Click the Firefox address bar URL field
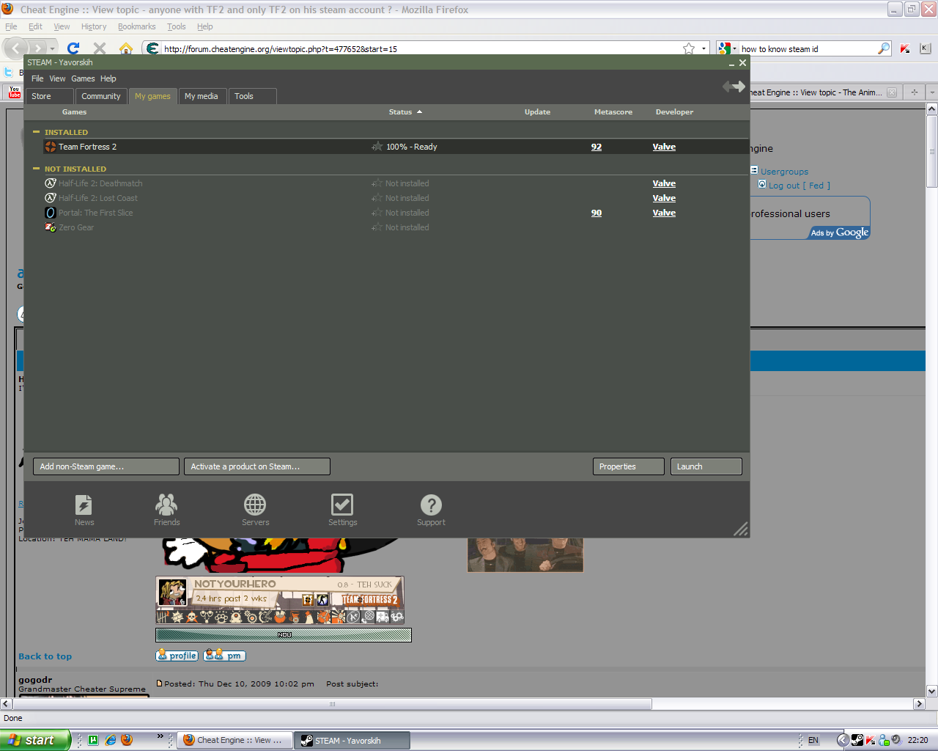 coord(421,49)
